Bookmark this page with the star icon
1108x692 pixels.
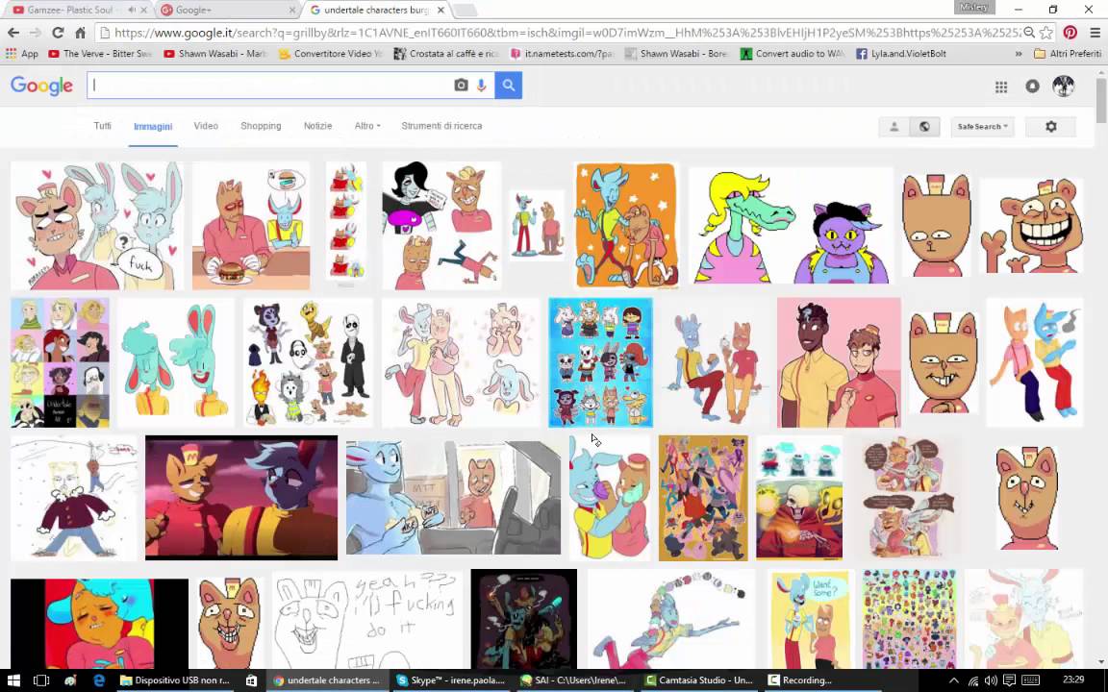(1046, 33)
